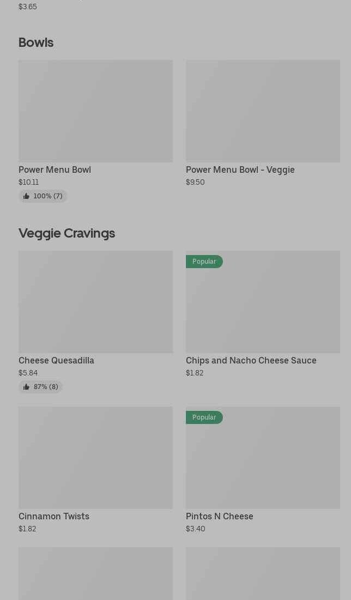351x600 pixels.
Task: Click Popular badge on Pintos N Cheese
Action: (204, 417)
